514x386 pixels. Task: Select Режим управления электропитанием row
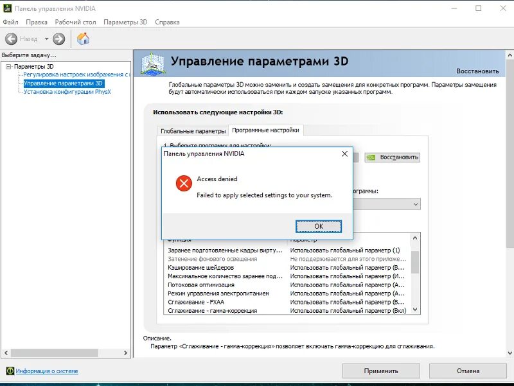[287, 294]
